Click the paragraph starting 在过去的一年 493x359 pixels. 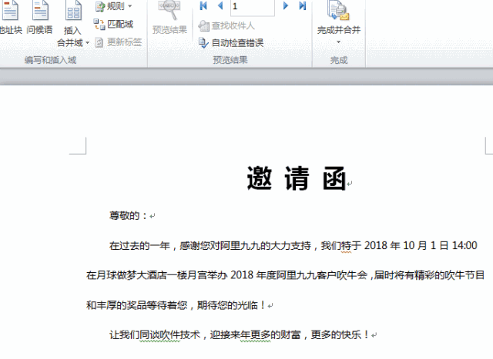pyautogui.click(x=293, y=246)
